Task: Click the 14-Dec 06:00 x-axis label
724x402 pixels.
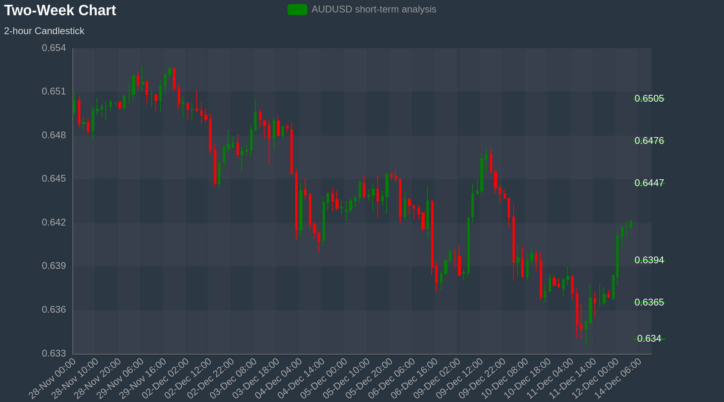Action: pyautogui.click(x=618, y=378)
